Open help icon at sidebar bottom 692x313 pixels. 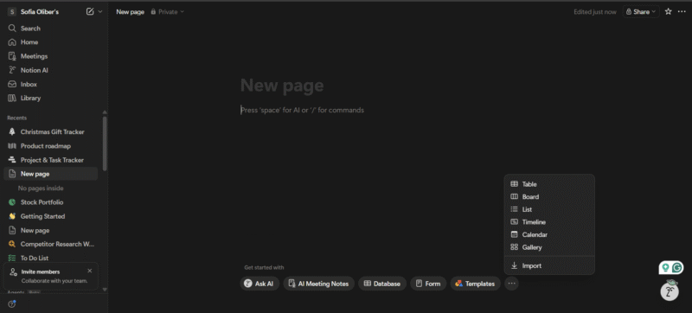[12, 304]
